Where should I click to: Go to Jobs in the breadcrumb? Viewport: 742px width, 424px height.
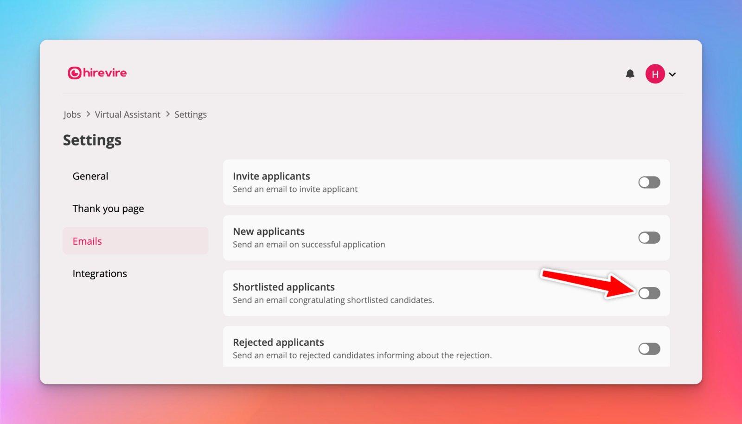72,114
